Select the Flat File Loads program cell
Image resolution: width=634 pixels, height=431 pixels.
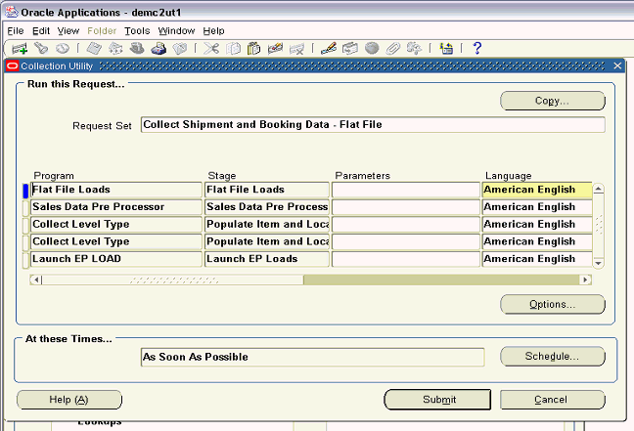click(x=116, y=190)
